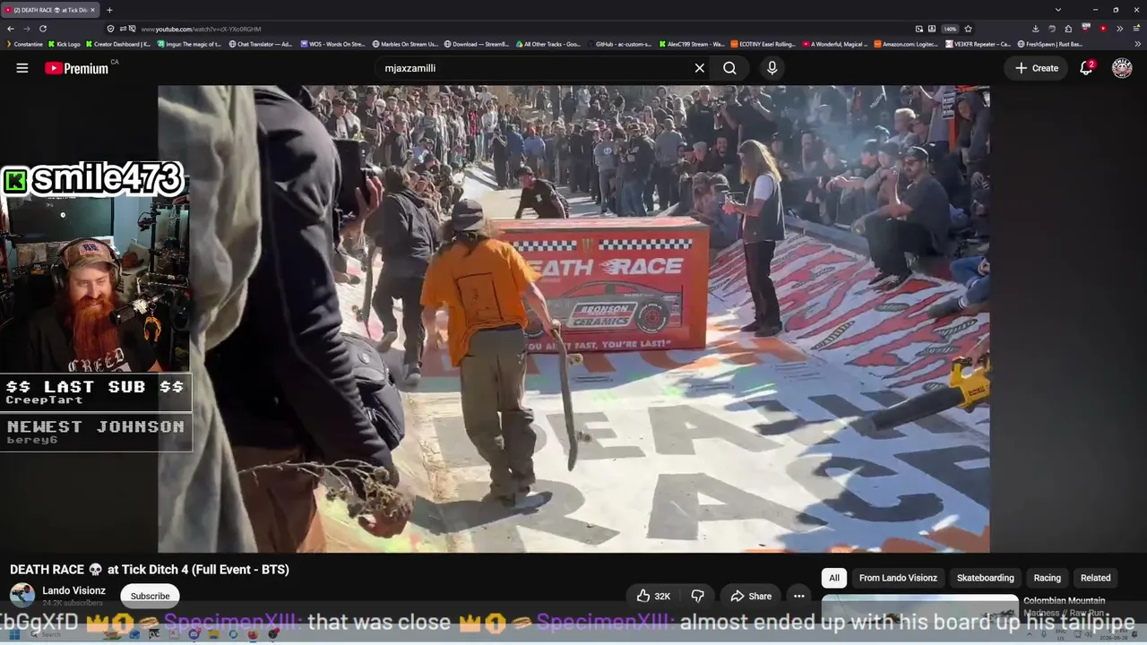Viewport: 1147px width, 645px height.
Task: Select the All filter chip
Action: [x=834, y=578]
